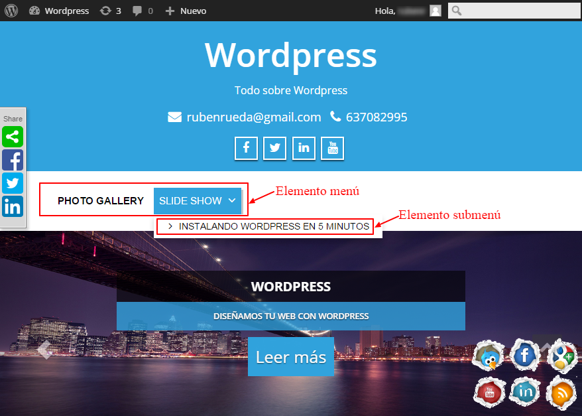Click the phone number 637082995
This screenshot has height=416, width=582.
(377, 117)
